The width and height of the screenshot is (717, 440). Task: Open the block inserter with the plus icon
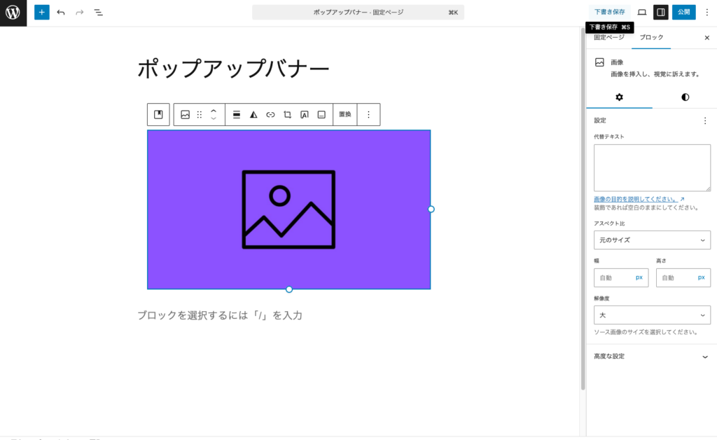pos(41,12)
